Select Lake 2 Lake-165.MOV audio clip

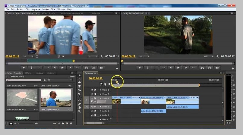coord(182,107)
